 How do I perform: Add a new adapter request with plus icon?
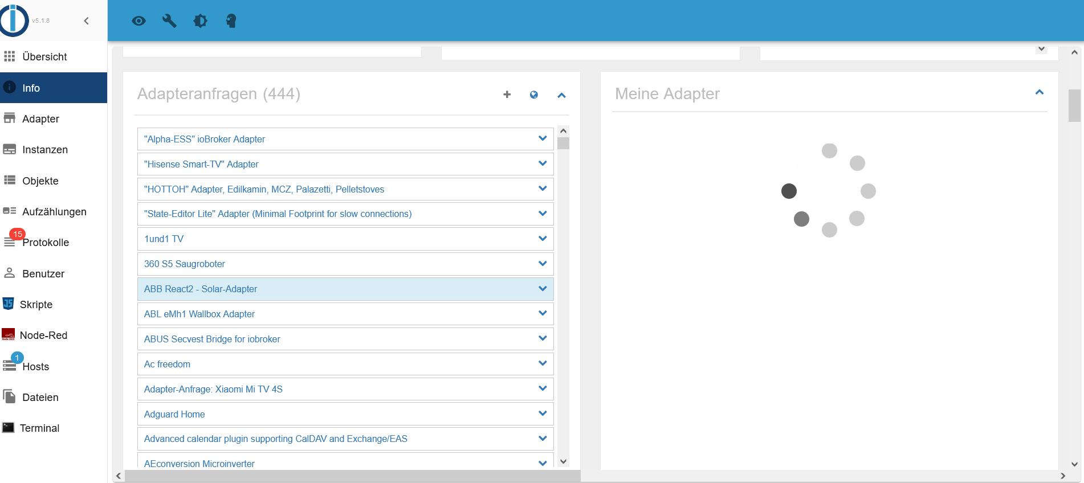[507, 95]
